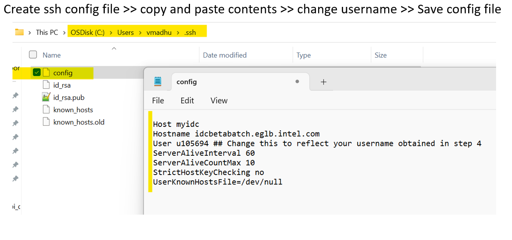
Task: Click the 'Host myidc' line in editor
Action: pyautogui.click(x=176, y=124)
